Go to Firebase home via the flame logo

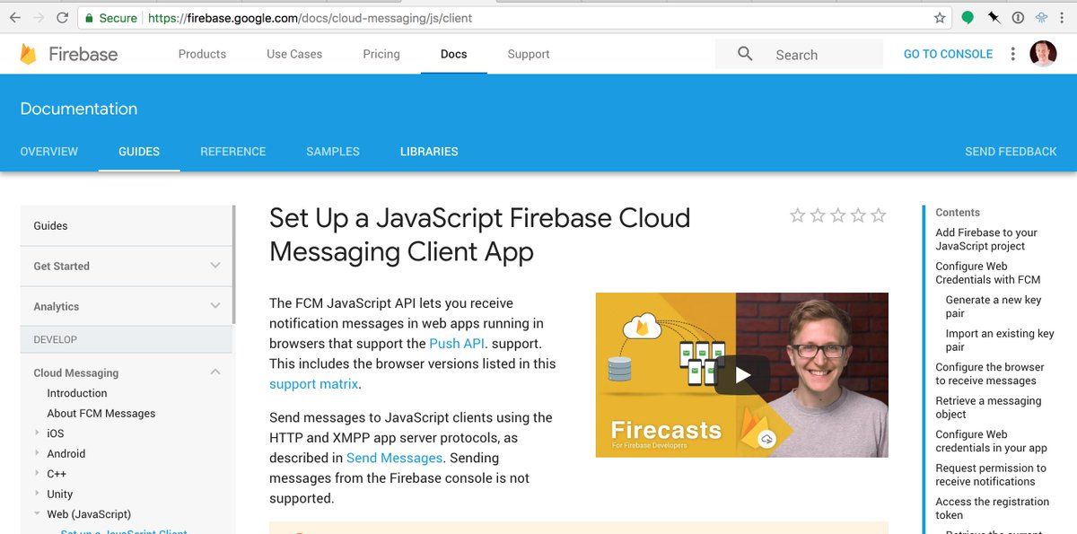(x=29, y=54)
